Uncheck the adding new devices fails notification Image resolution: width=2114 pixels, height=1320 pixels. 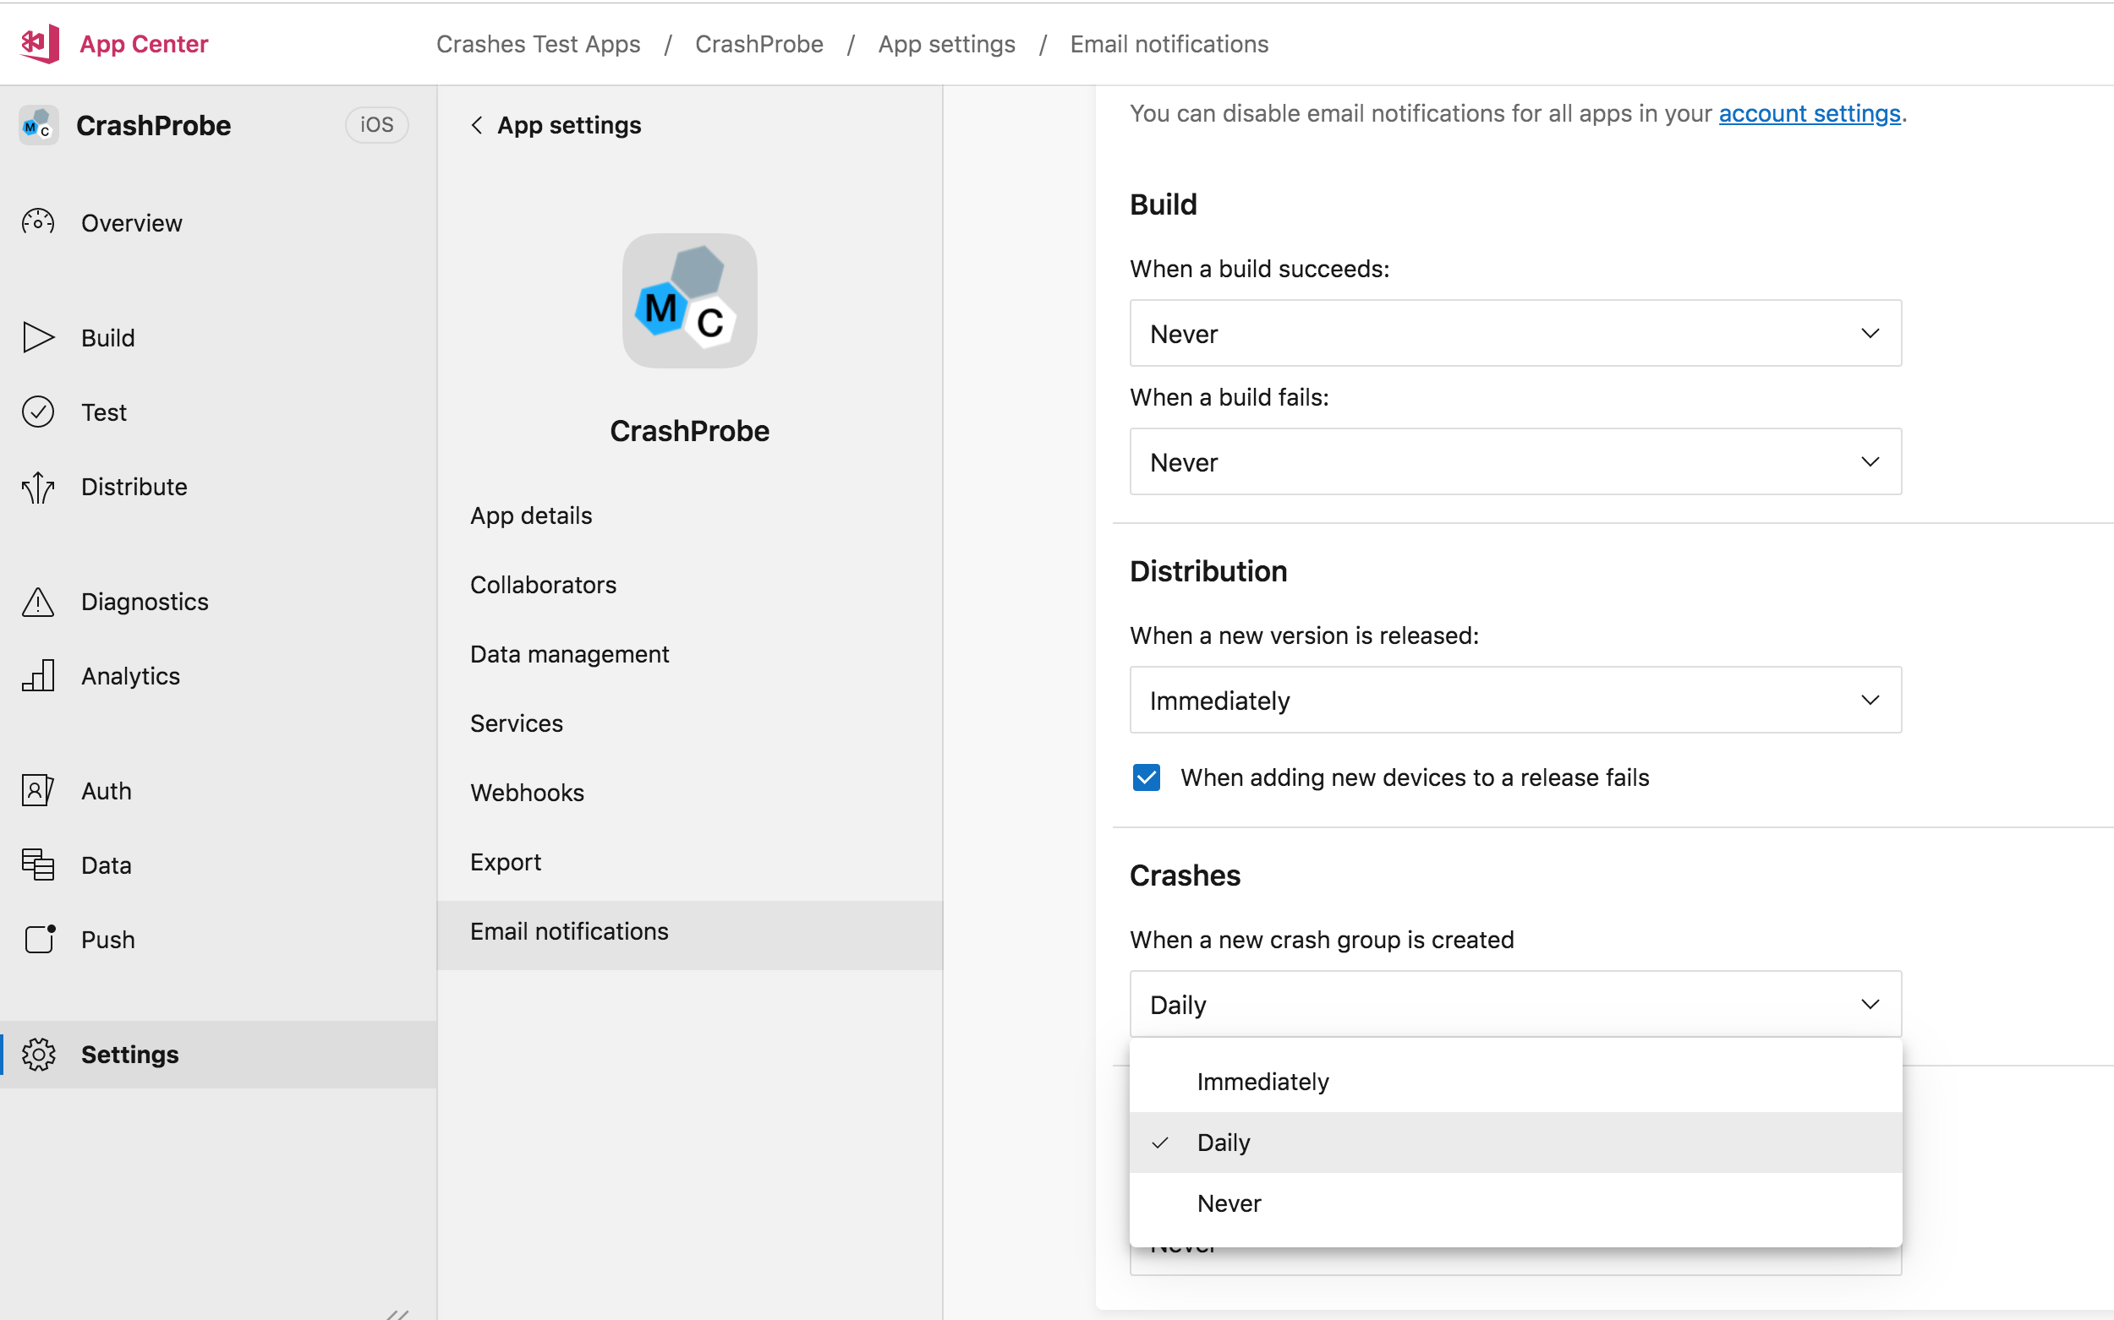[1145, 777]
